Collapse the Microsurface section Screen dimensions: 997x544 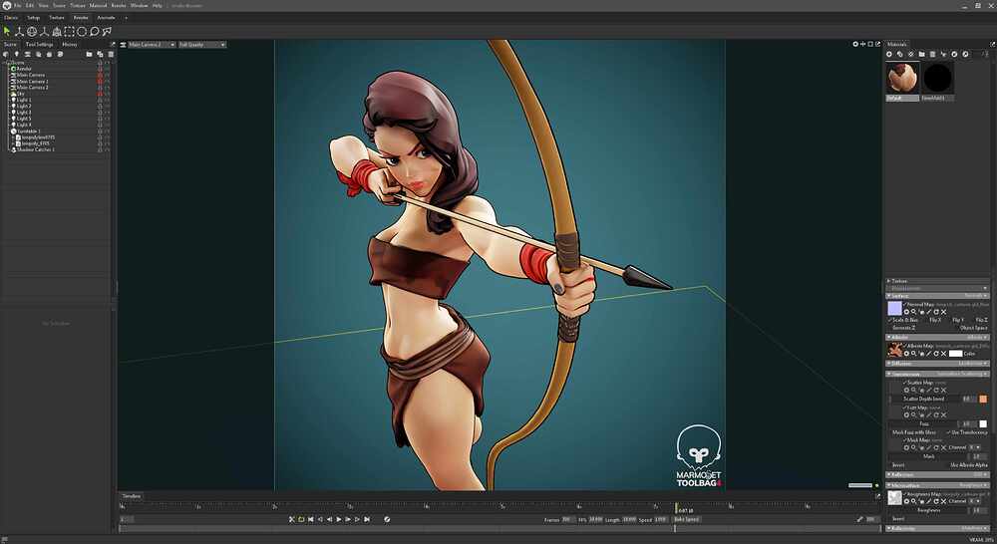889,485
